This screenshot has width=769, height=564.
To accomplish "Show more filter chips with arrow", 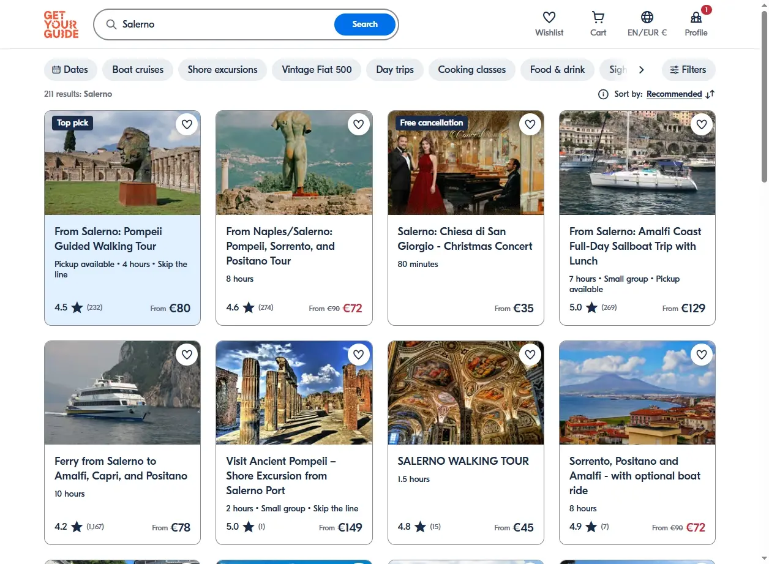I will 641,70.
